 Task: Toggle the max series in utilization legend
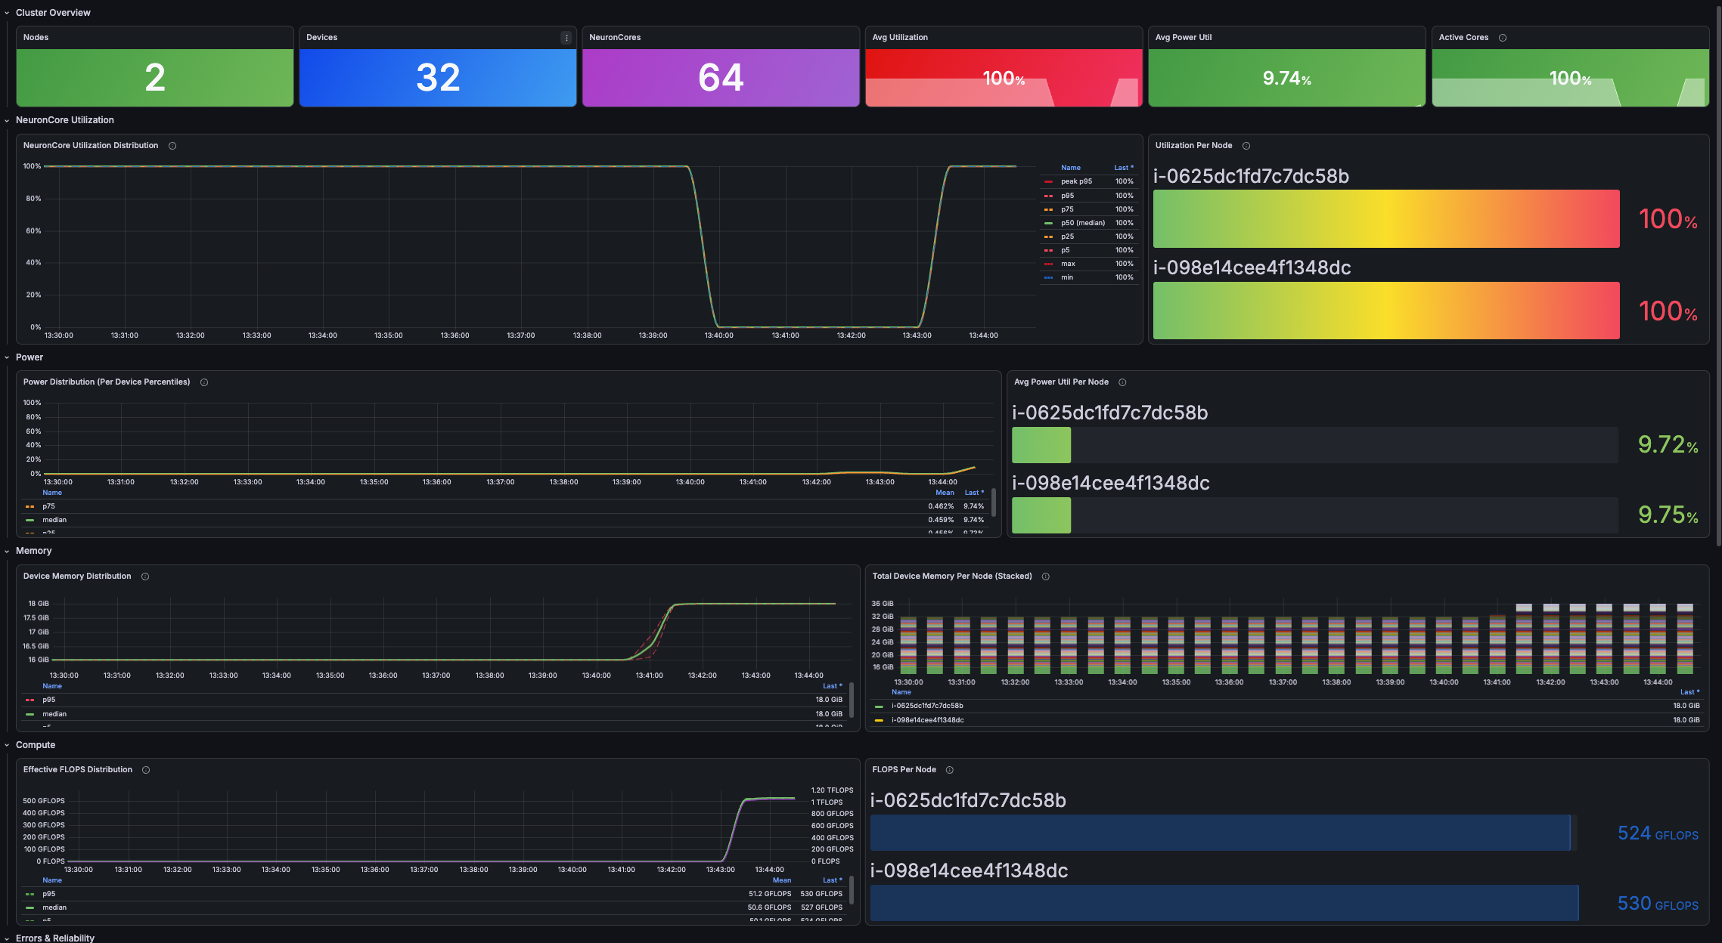[1068, 264]
